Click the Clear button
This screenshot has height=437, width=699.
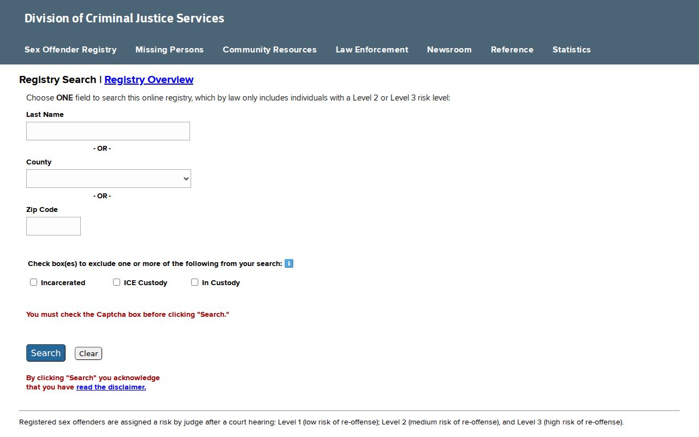click(88, 353)
